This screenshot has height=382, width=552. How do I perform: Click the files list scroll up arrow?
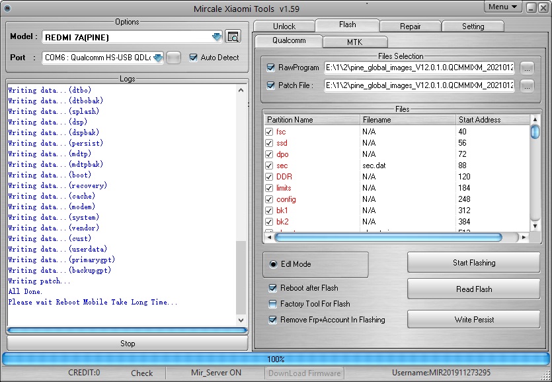click(x=535, y=119)
